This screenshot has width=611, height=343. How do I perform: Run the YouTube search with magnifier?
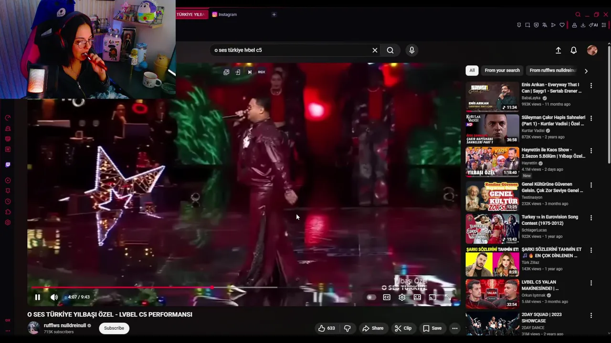pyautogui.click(x=390, y=50)
